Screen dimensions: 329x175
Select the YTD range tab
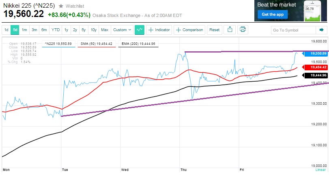pyautogui.click(x=56, y=30)
